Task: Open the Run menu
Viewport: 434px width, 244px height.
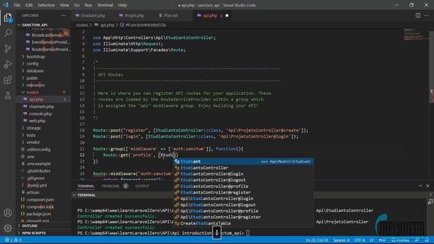Action: point(88,5)
